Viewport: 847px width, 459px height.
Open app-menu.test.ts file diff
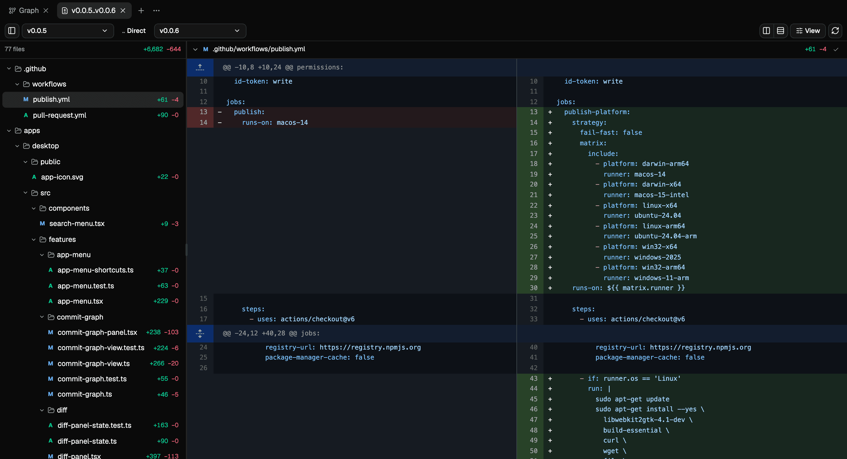[93, 286]
